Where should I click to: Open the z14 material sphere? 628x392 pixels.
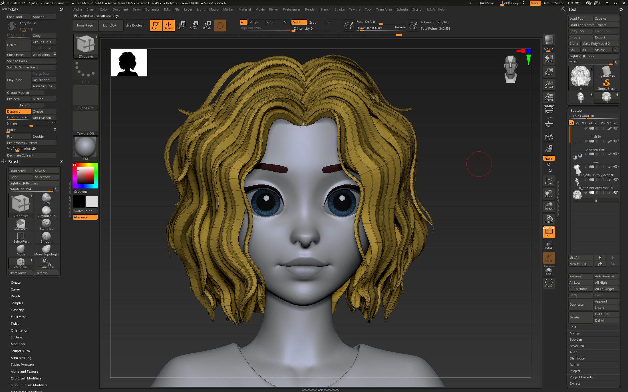pos(86,149)
